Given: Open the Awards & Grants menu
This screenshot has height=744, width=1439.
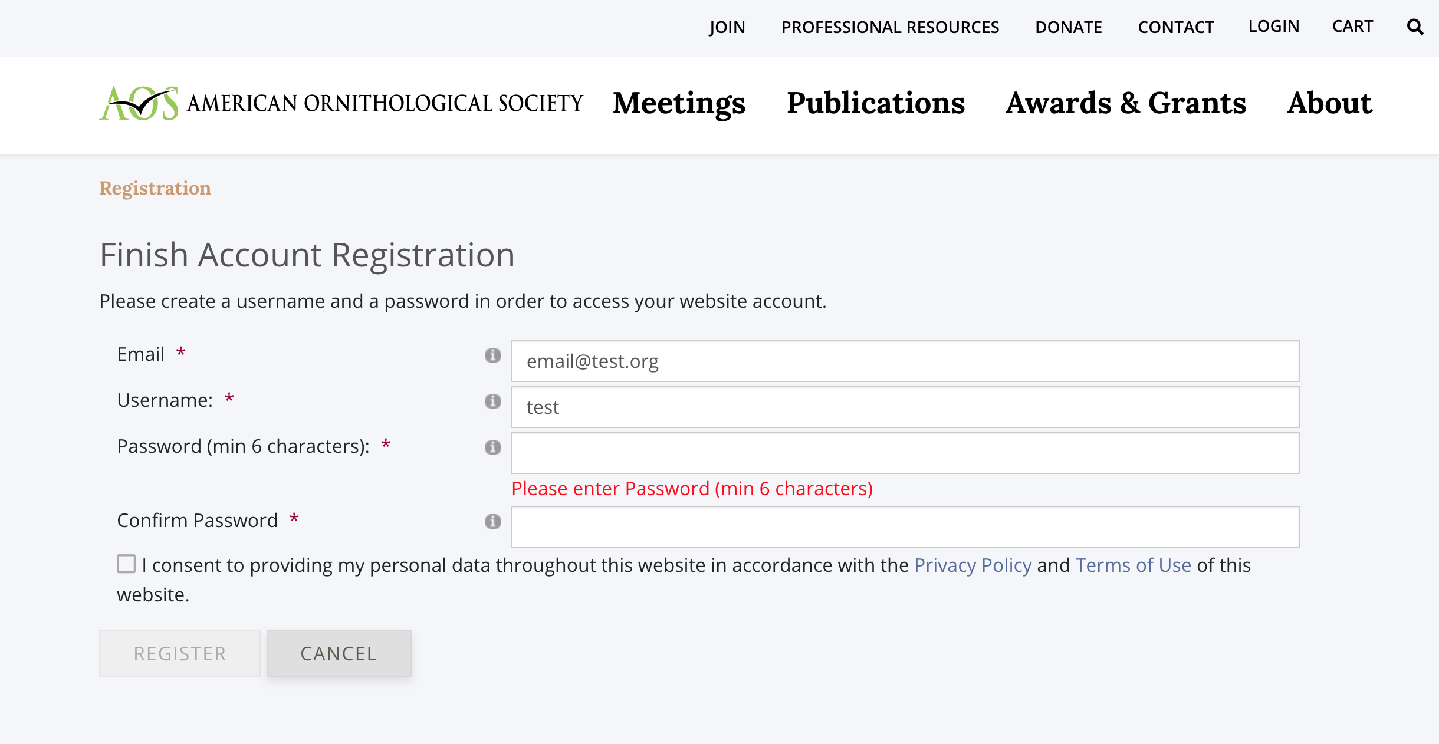Looking at the screenshot, I should [x=1125, y=104].
